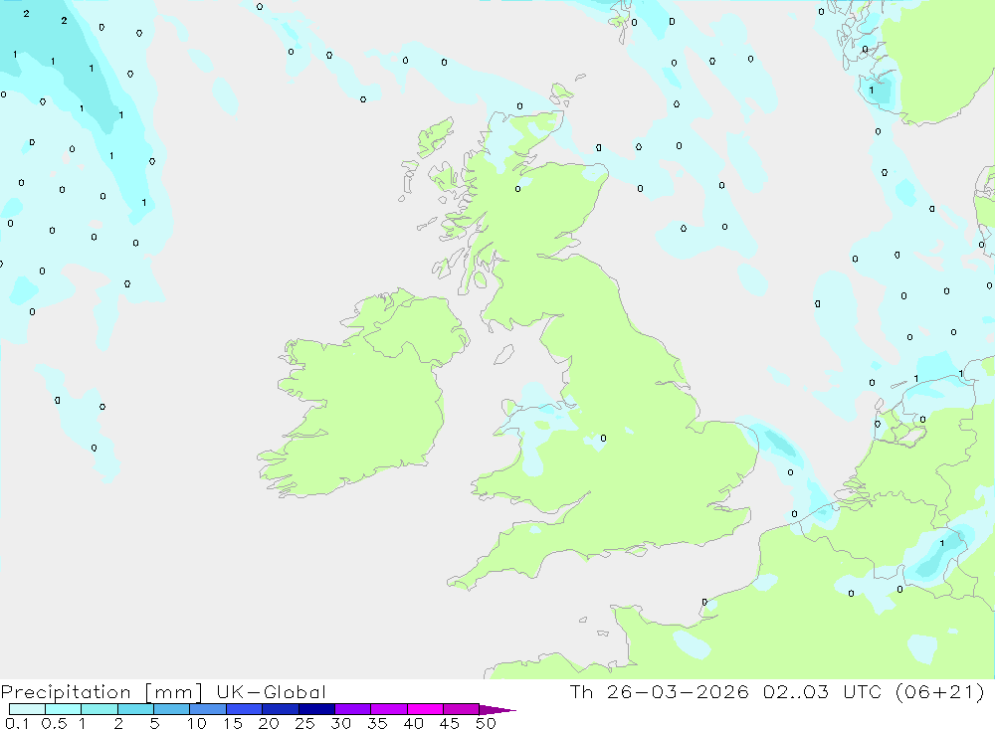Click the '10' legend scale label
The height and width of the screenshot is (729, 995).
pyautogui.click(x=197, y=723)
